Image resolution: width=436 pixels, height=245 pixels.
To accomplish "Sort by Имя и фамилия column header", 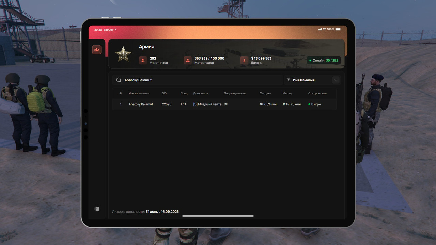I will point(139,93).
